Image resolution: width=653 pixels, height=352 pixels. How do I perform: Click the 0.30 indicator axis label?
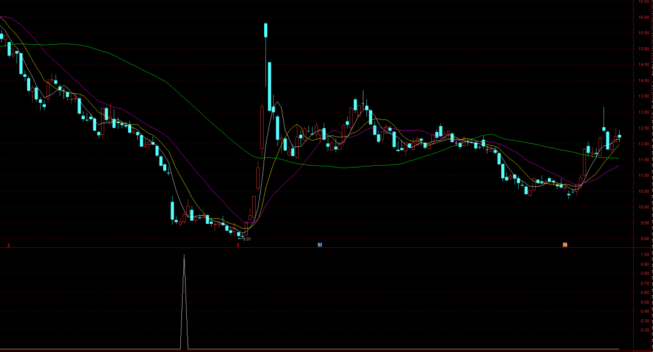coord(645,321)
